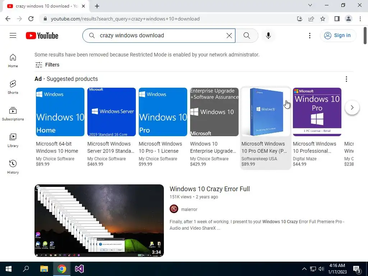The width and height of the screenshot is (368, 276).
Task: Open taskbar search magnifier
Action: click(x=26, y=269)
